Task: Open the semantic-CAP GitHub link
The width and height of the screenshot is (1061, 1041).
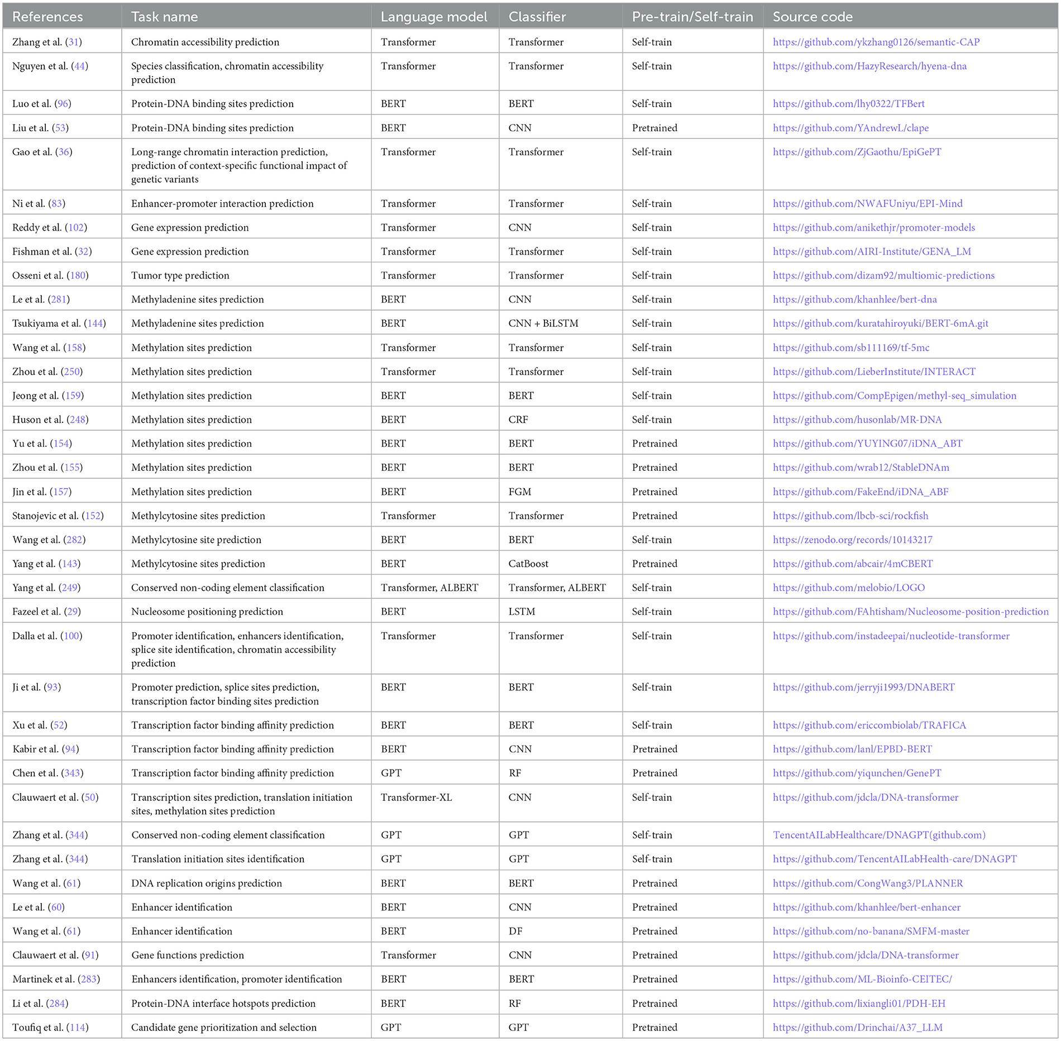Action: point(876,42)
